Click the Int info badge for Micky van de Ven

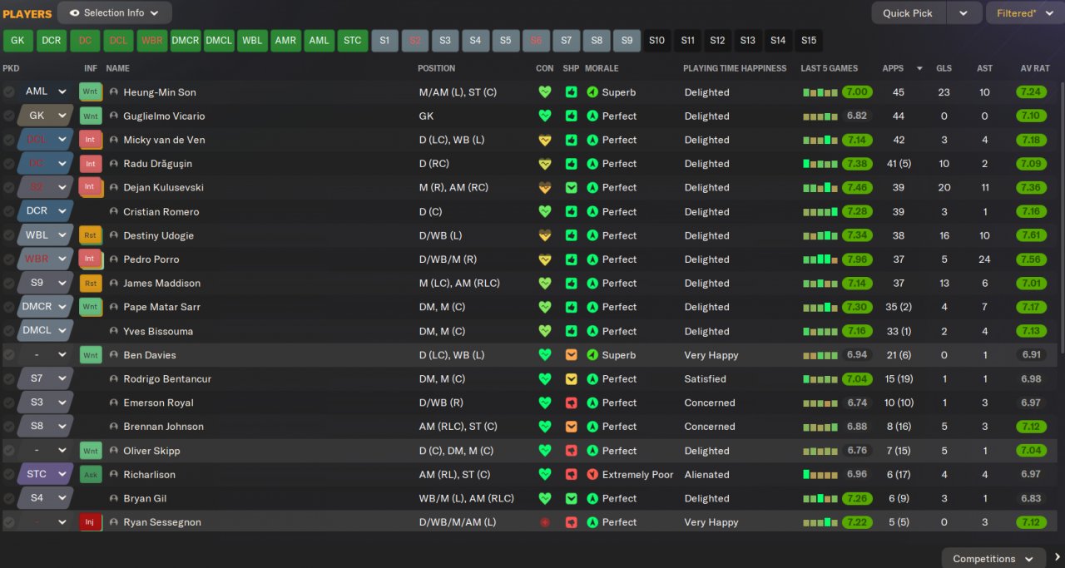pos(90,140)
